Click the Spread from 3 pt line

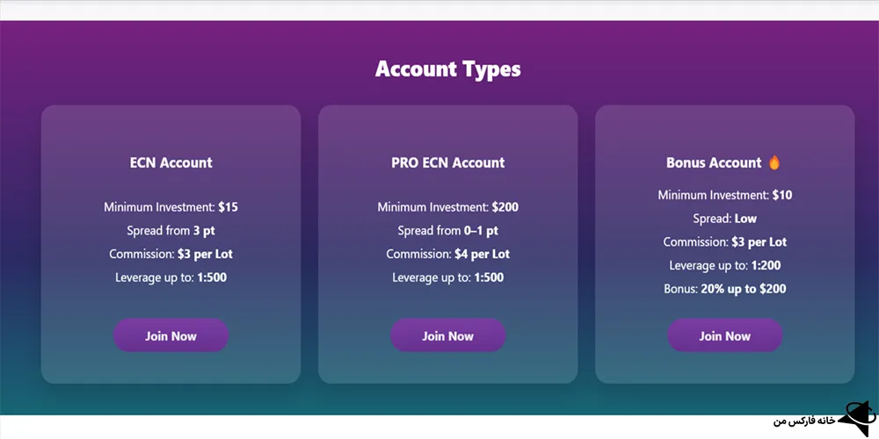coord(171,231)
